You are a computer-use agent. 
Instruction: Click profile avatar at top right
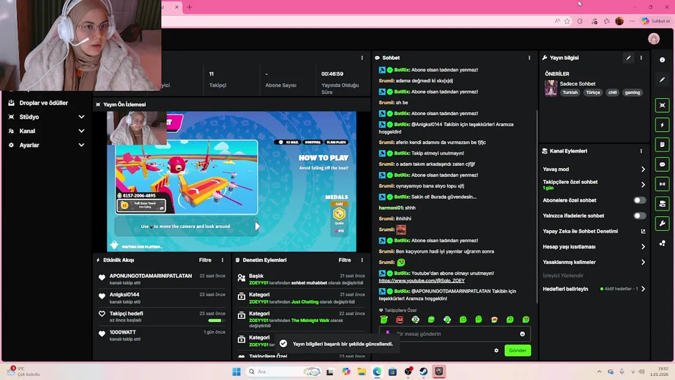pyautogui.click(x=654, y=39)
